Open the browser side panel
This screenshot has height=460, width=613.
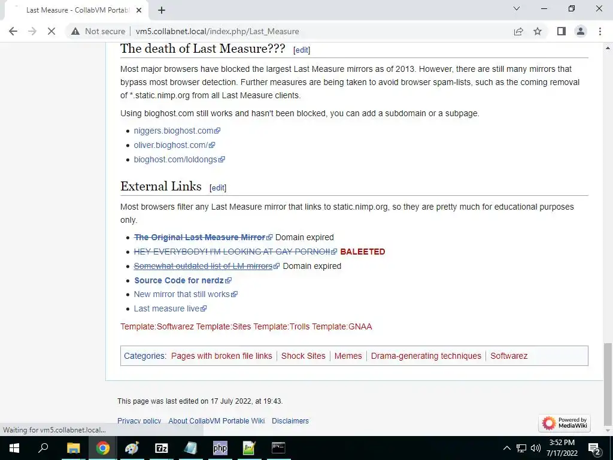[x=562, y=31]
